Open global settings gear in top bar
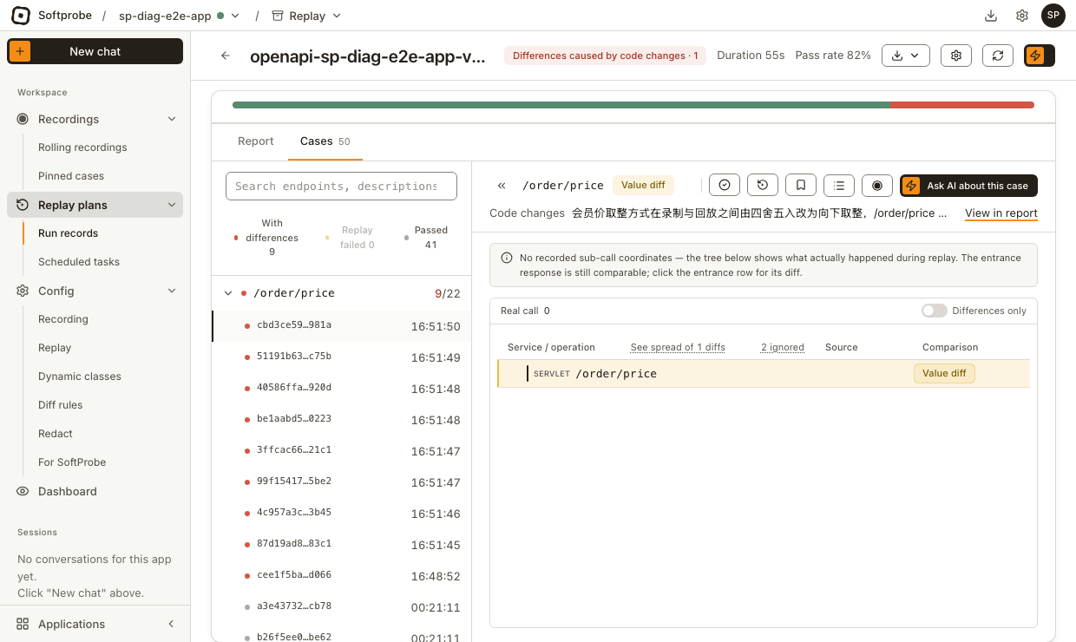This screenshot has width=1076, height=642. pyautogui.click(x=1022, y=16)
